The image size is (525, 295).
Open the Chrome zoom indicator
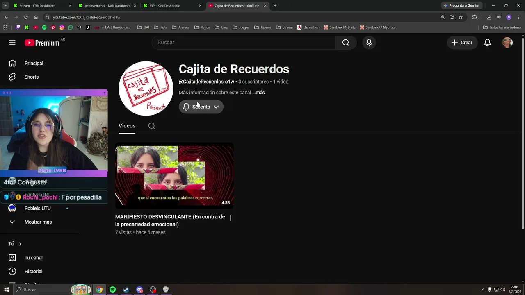(x=443, y=17)
